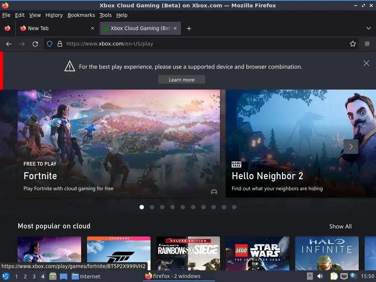Select the sixth carousel page dot
This screenshot has width=376, height=282.
pos(193,207)
